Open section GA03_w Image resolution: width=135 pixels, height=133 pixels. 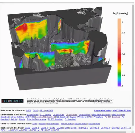pyautogui.click(x=44, y=128)
